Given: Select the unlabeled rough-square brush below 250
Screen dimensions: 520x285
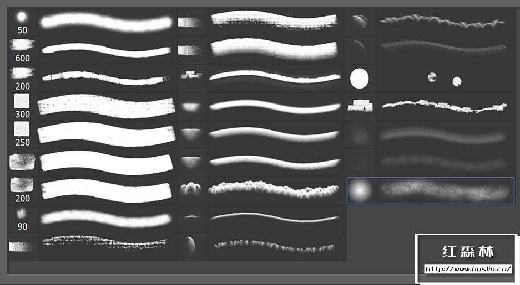Looking at the screenshot, I should pyautogui.click(x=92, y=163).
